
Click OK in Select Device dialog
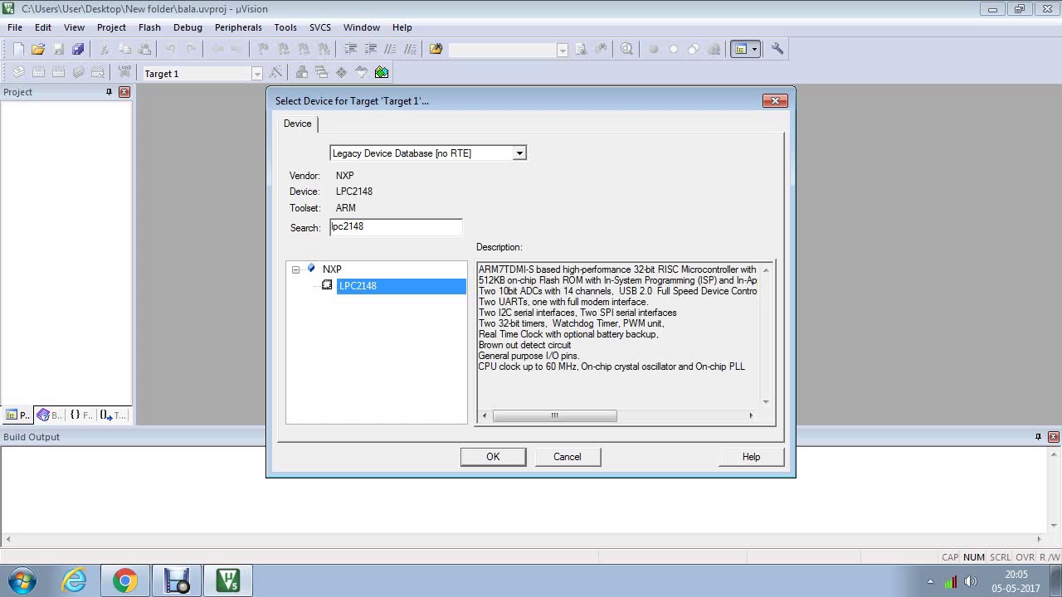[493, 457]
